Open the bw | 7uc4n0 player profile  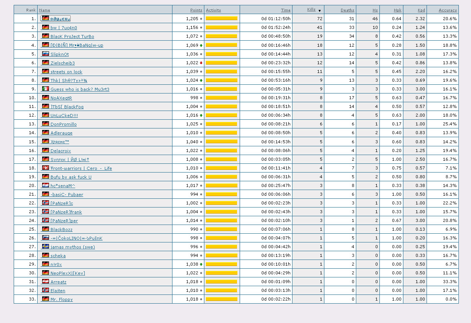[63, 28]
